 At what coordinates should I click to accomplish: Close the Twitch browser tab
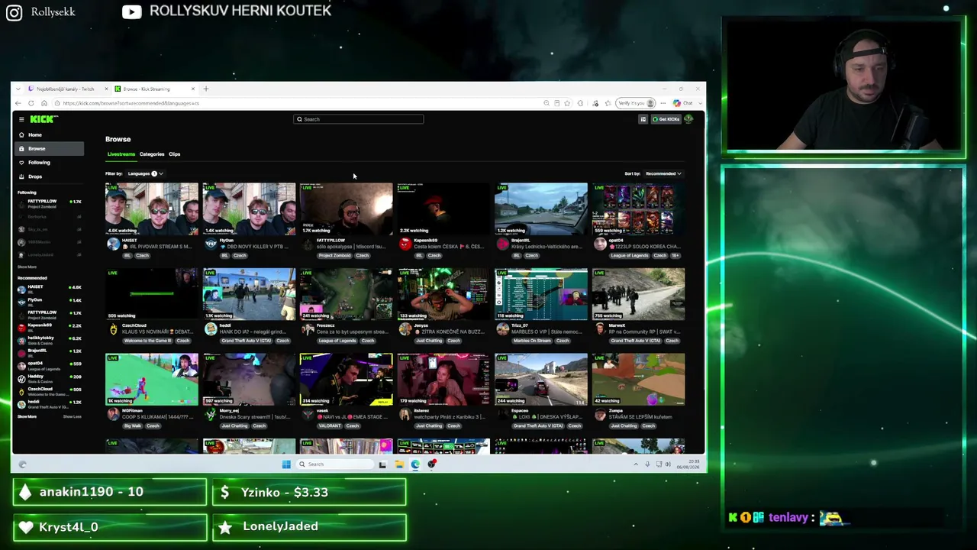(x=107, y=89)
